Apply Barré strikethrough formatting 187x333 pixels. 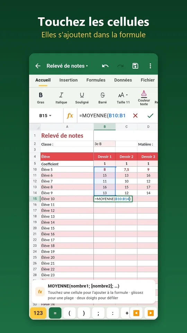(103, 98)
